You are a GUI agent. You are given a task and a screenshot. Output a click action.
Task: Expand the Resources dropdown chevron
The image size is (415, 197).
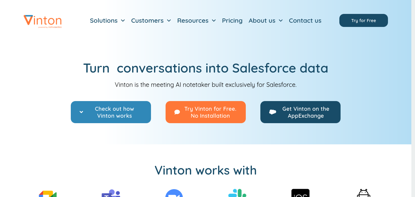[x=214, y=21]
